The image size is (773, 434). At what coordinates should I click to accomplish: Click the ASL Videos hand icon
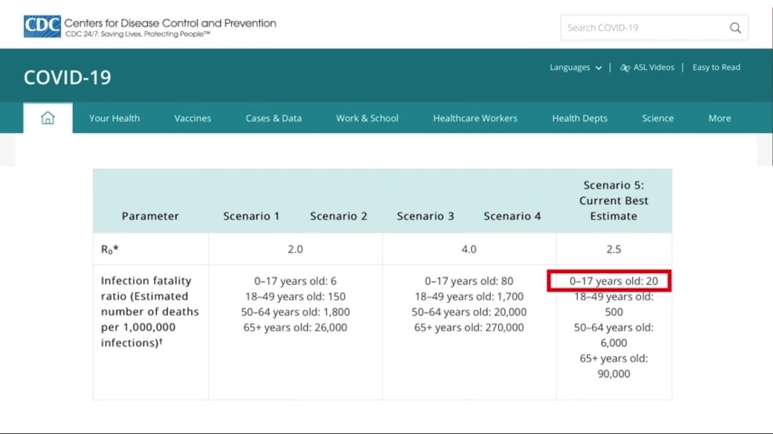point(625,68)
